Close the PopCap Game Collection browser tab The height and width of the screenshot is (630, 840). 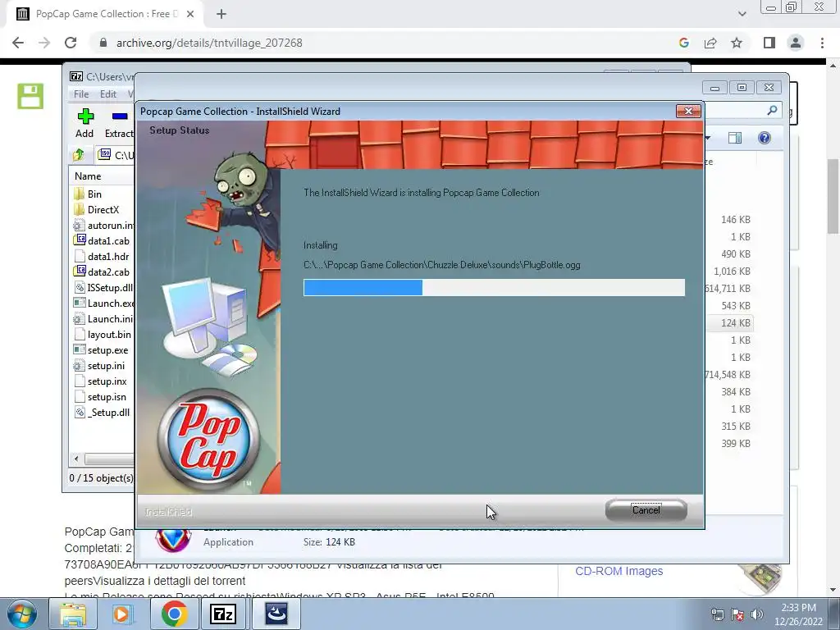pos(190,14)
